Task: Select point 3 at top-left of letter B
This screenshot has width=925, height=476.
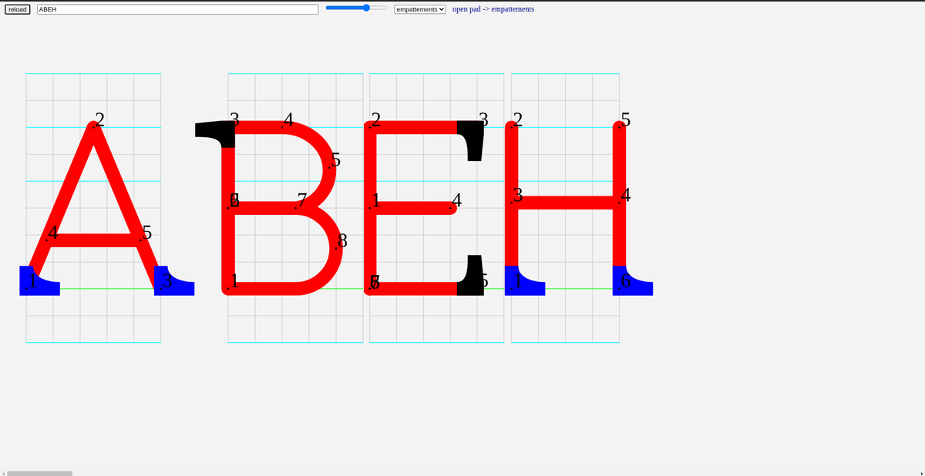Action: tap(234, 119)
